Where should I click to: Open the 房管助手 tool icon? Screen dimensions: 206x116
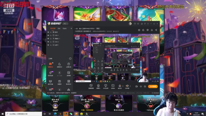(x=59, y=65)
